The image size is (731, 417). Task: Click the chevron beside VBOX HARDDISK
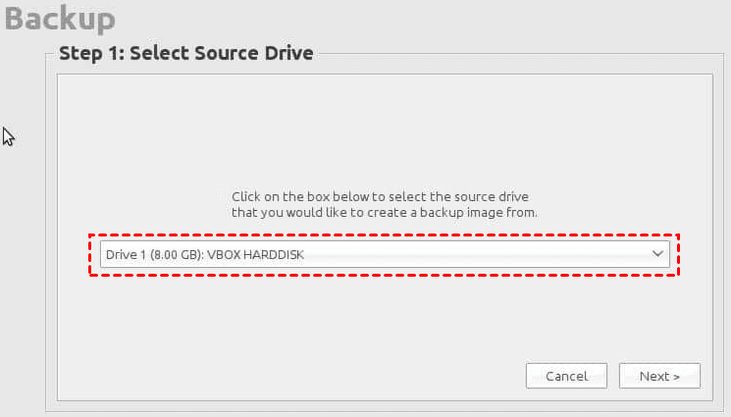point(658,254)
